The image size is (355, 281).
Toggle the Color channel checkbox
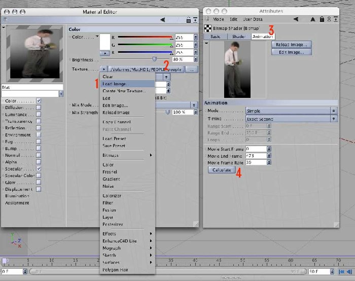[x=39, y=101]
